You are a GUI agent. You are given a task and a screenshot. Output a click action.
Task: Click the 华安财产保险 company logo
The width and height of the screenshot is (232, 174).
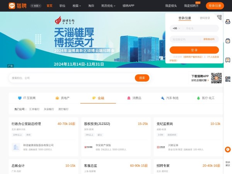coord(88,147)
